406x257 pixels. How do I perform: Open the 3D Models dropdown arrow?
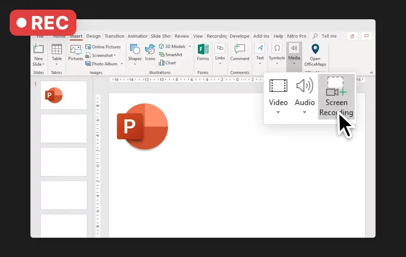coord(189,46)
